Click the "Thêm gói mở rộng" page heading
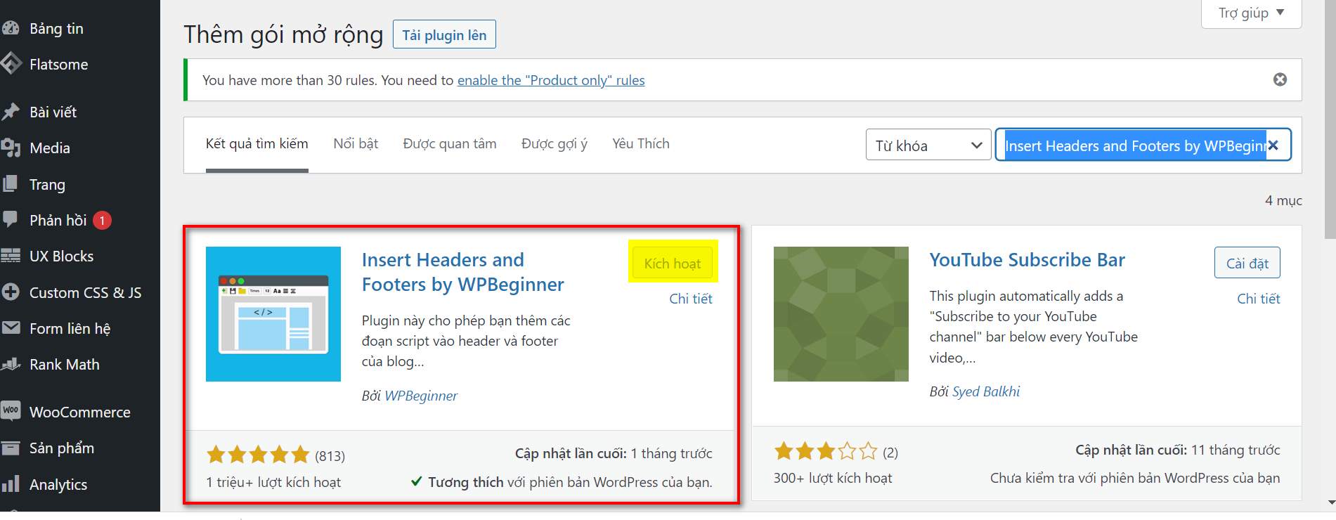The height and width of the screenshot is (520, 1336). coord(283,34)
